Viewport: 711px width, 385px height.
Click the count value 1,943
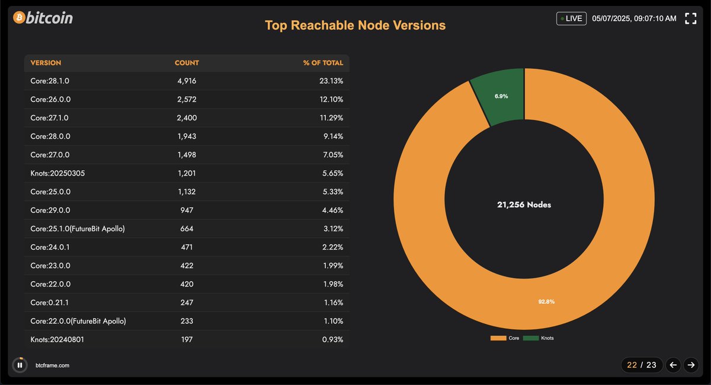[x=187, y=136]
